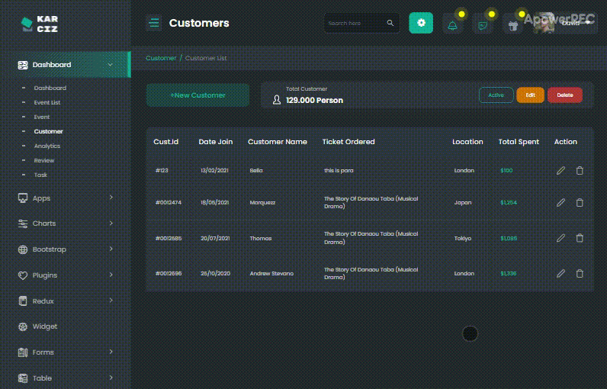Edit Thomas row using pencil icon
The height and width of the screenshot is (389, 607).
pos(560,239)
